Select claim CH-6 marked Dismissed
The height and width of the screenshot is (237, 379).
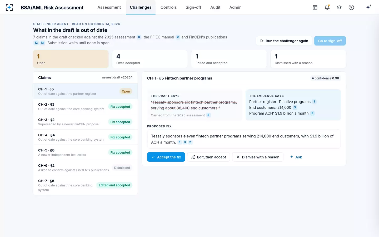coord(85,168)
